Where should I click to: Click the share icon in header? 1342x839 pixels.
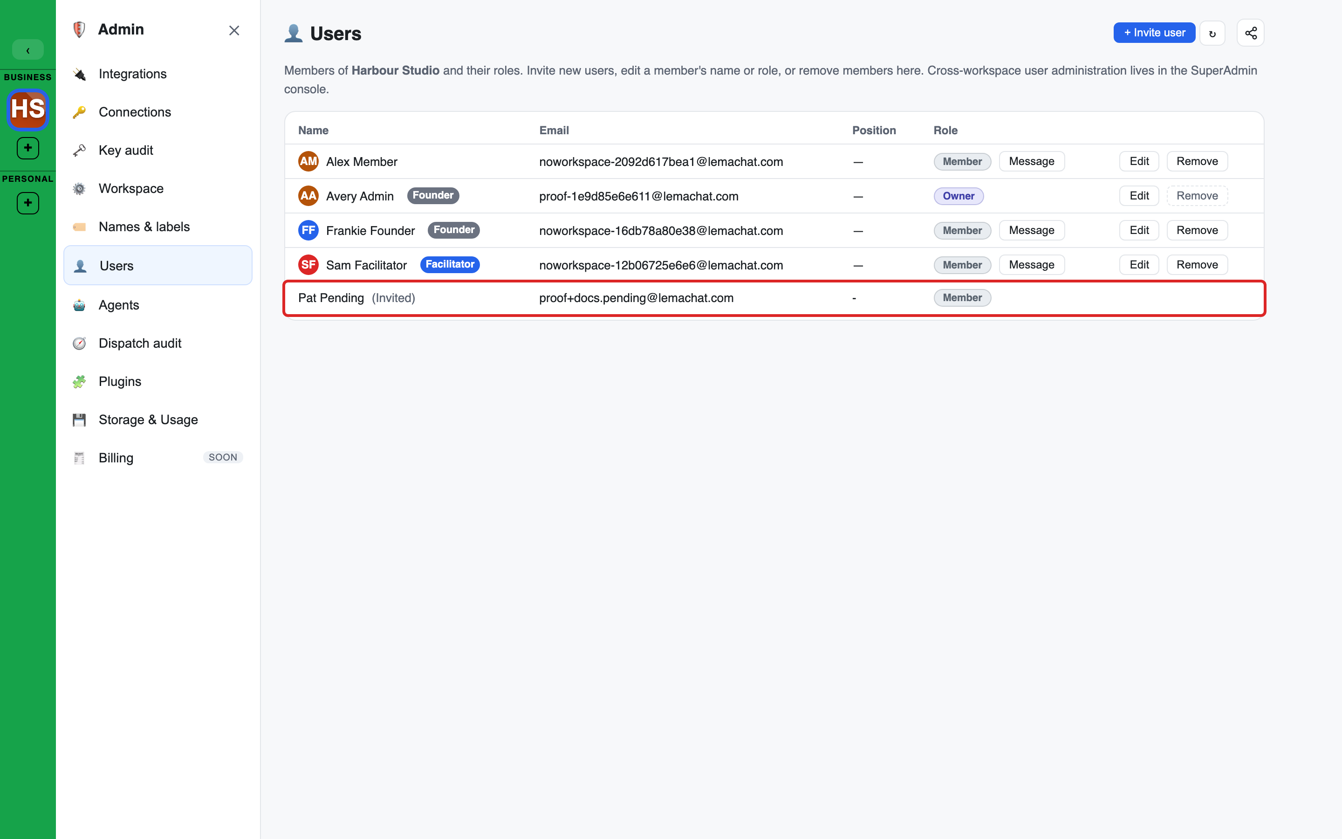(1251, 33)
